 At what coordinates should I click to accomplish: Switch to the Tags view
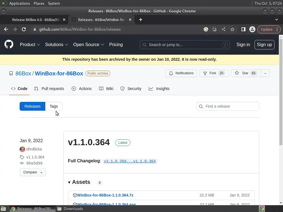(x=54, y=106)
